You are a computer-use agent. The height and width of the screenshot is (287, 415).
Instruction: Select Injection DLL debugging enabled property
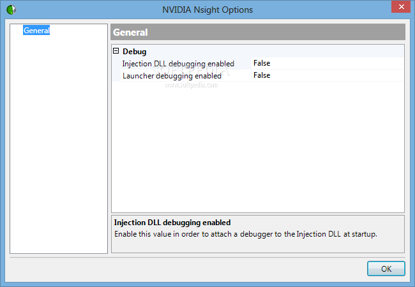click(178, 64)
